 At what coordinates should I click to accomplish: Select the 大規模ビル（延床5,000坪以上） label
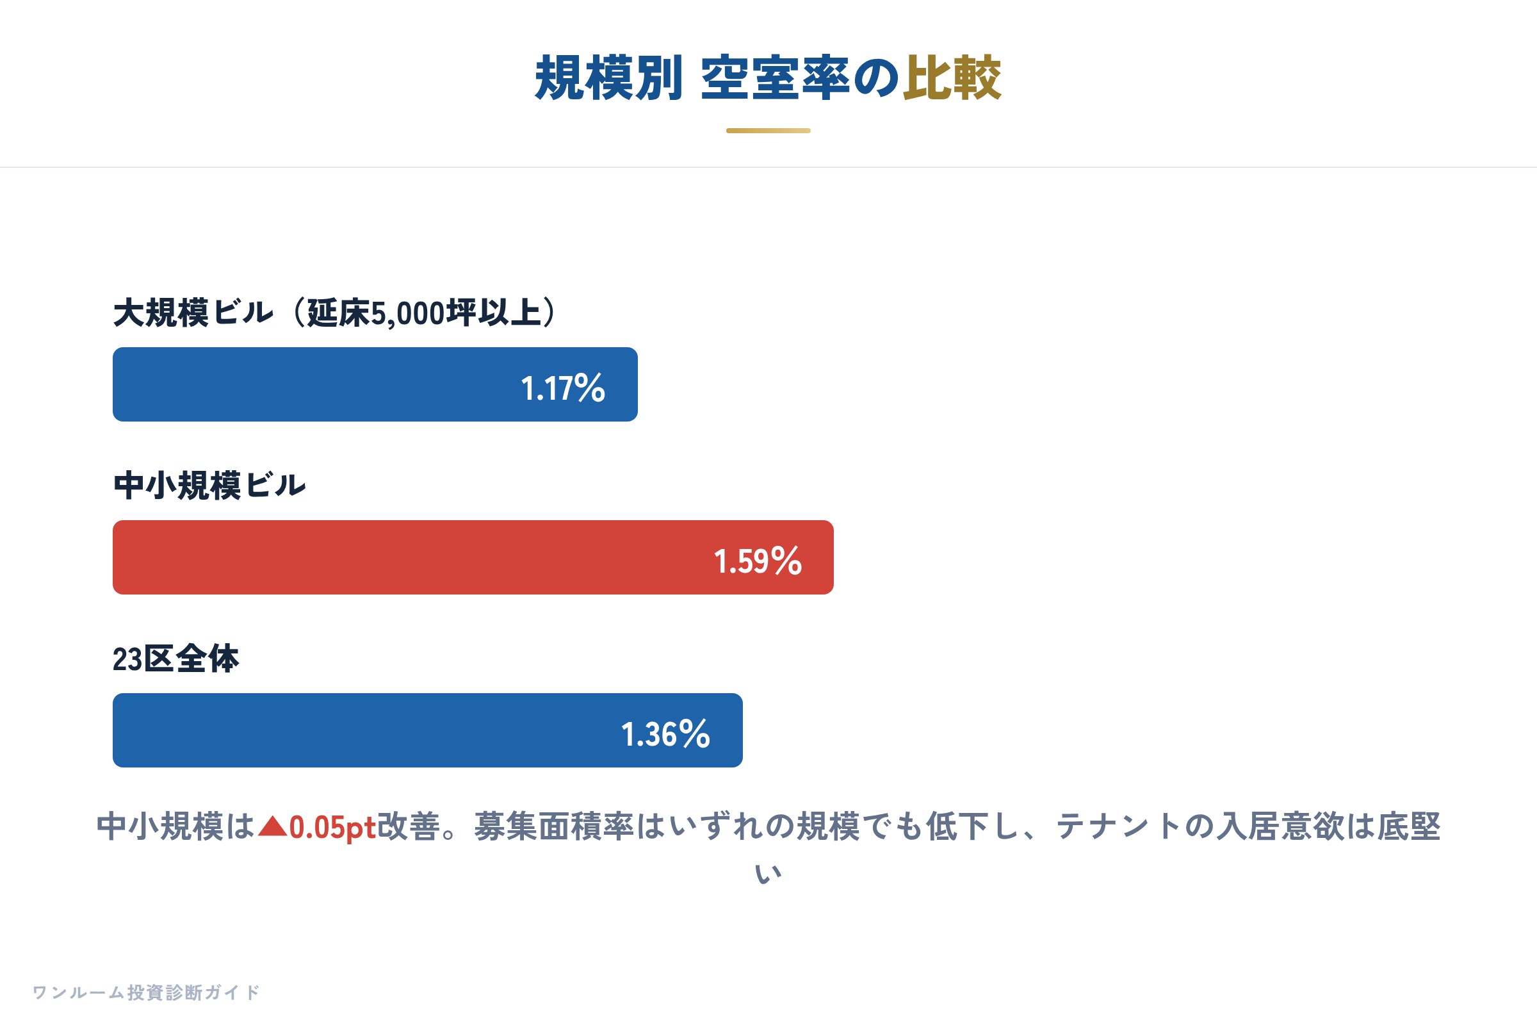pyautogui.click(x=334, y=313)
